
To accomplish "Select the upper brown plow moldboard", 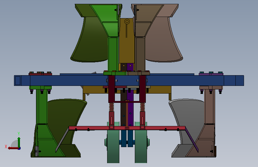I will (163, 41).
